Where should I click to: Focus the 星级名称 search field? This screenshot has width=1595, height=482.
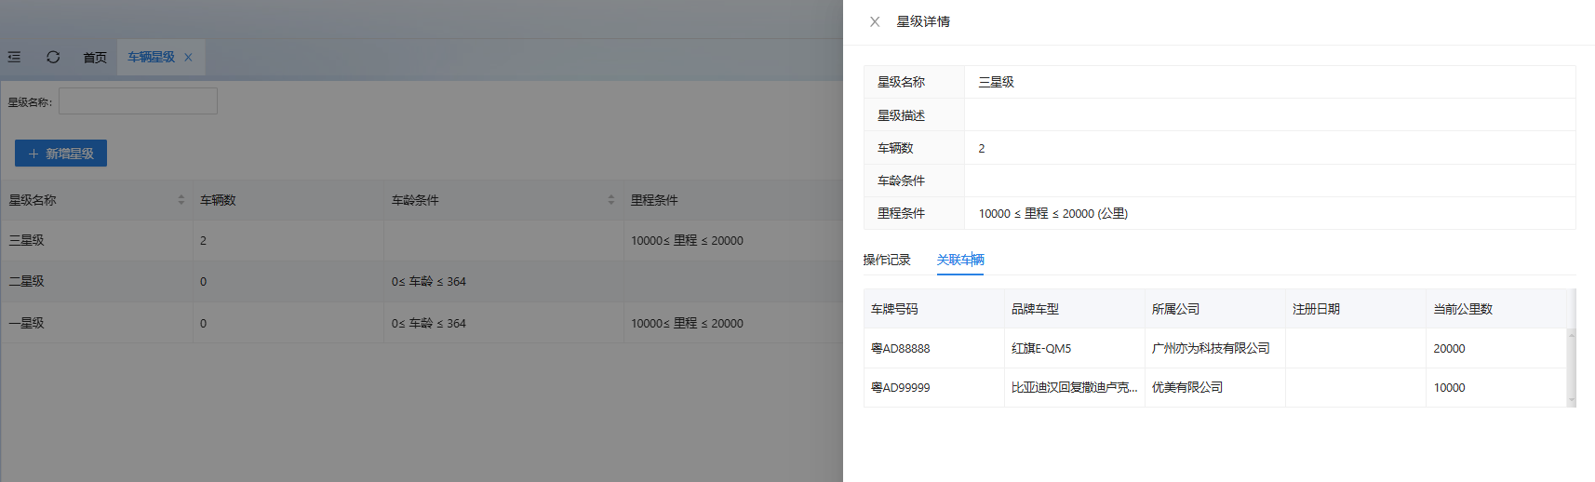[138, 101]
